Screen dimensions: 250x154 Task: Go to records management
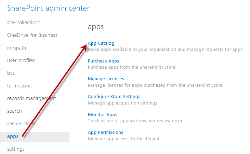pyautogui.click(x=31, y=98)
